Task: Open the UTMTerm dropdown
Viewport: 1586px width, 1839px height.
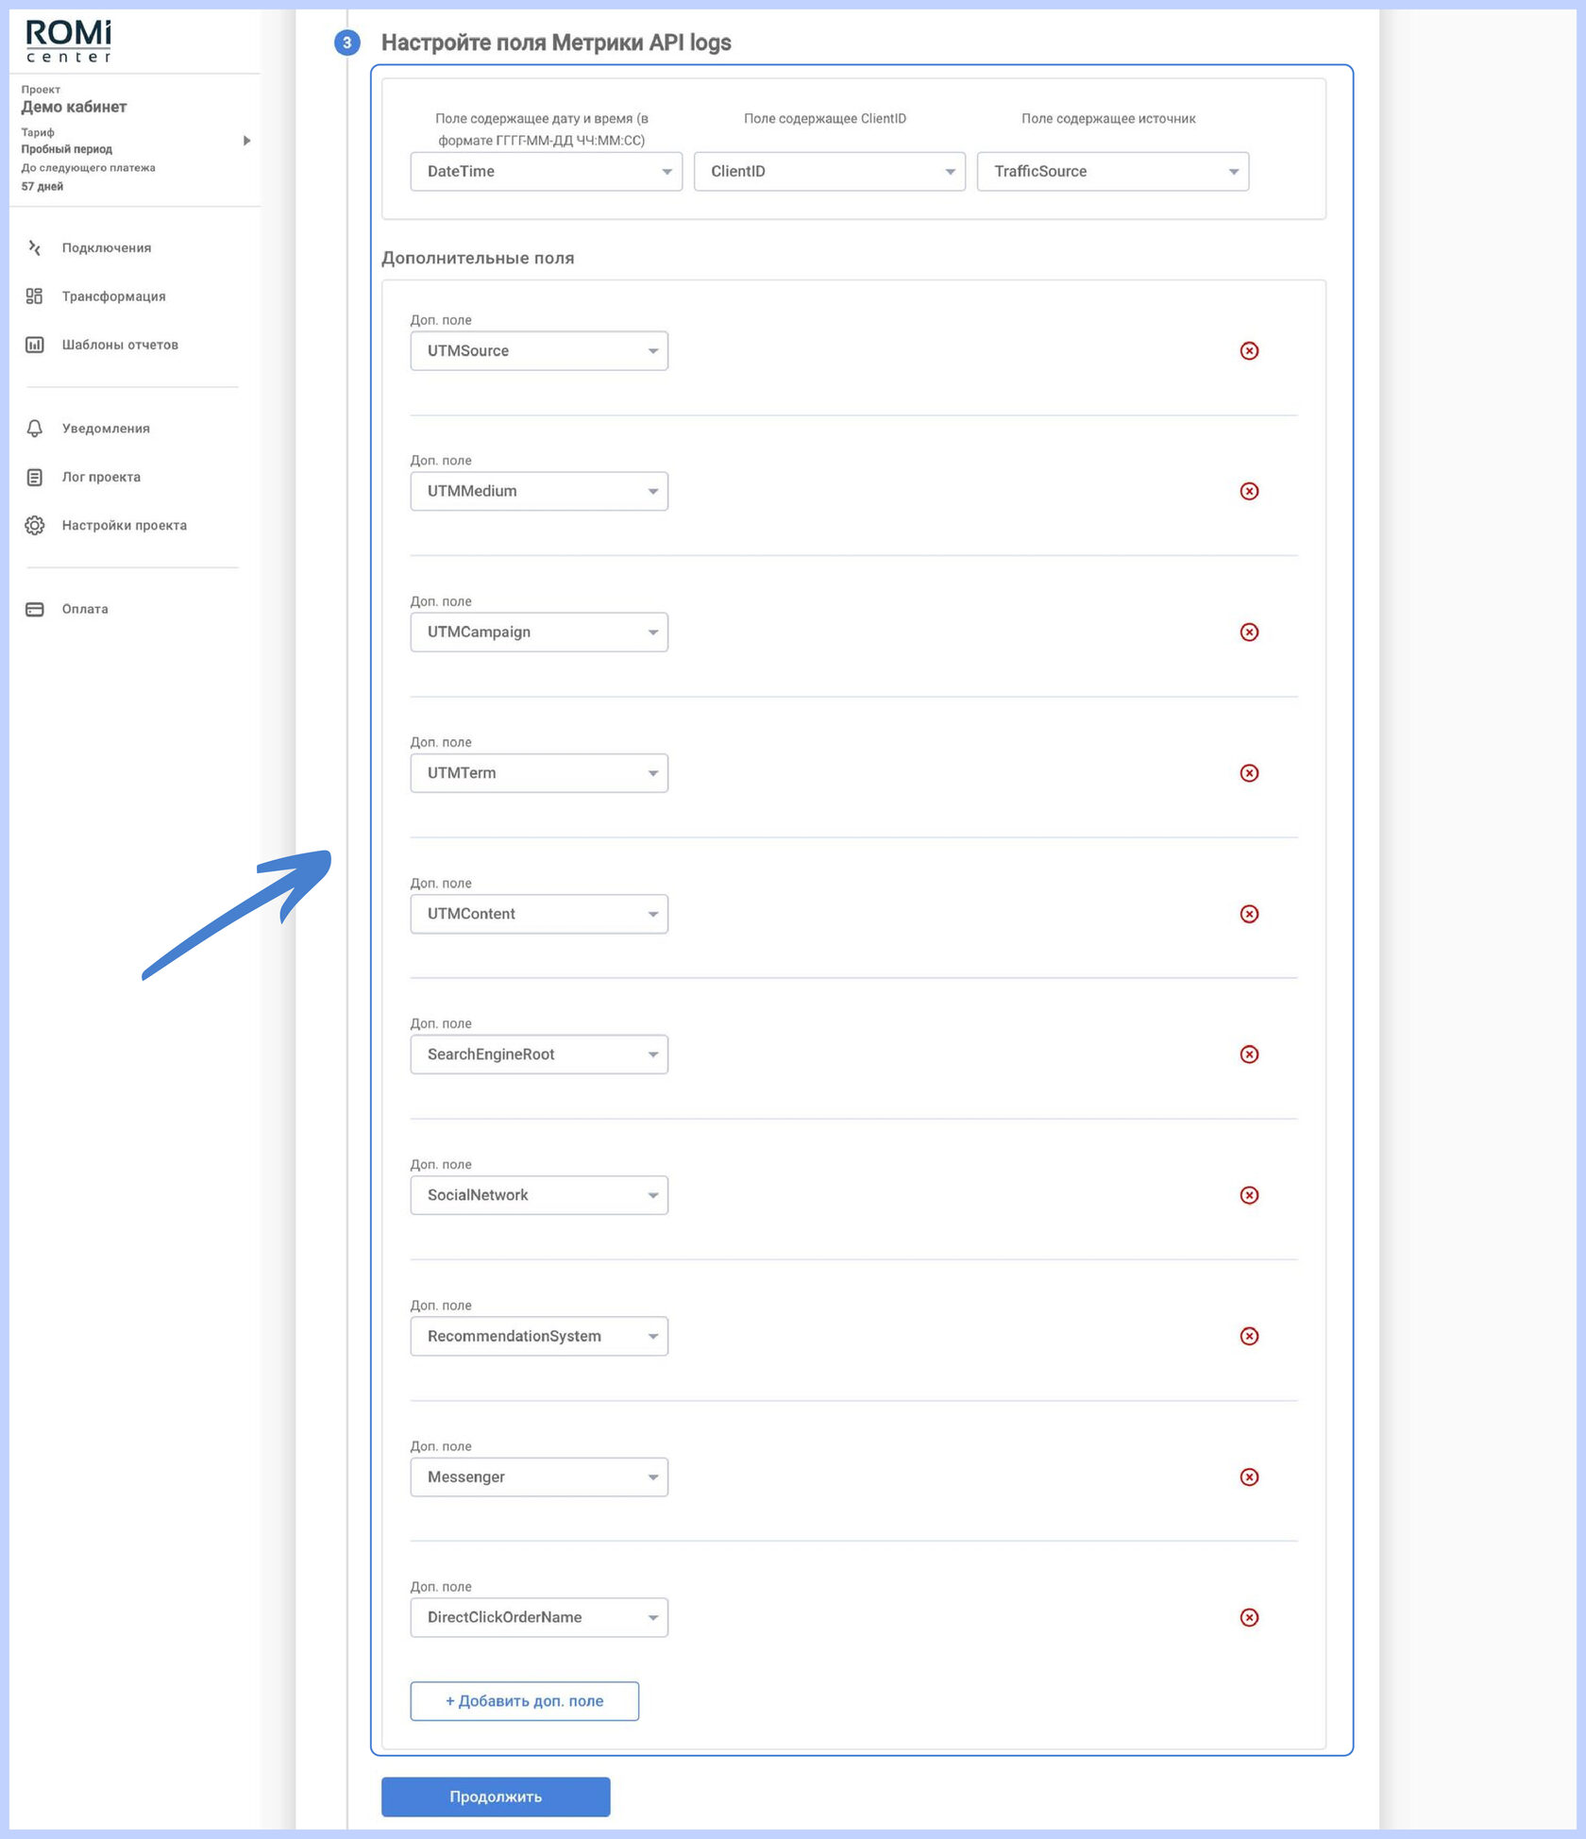Action: point(539,773)
